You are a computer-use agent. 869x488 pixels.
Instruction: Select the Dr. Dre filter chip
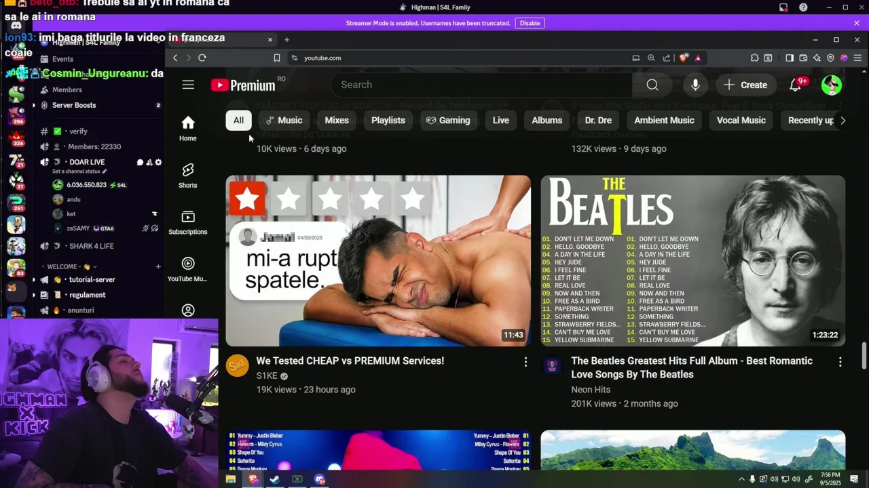(598, 121)
